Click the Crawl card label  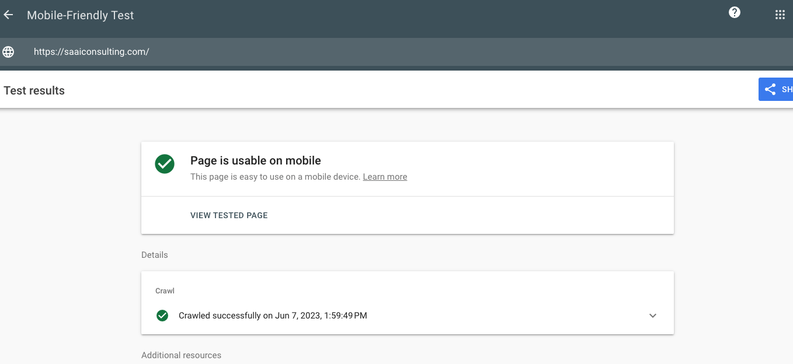pos(165,290)
